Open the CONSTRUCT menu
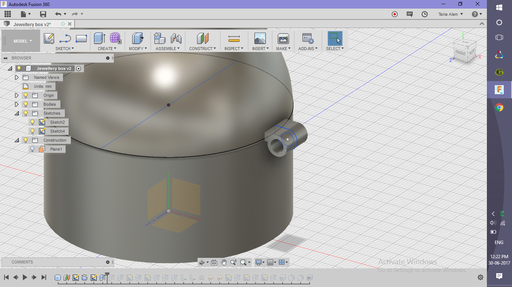 [x=202, y=49]
